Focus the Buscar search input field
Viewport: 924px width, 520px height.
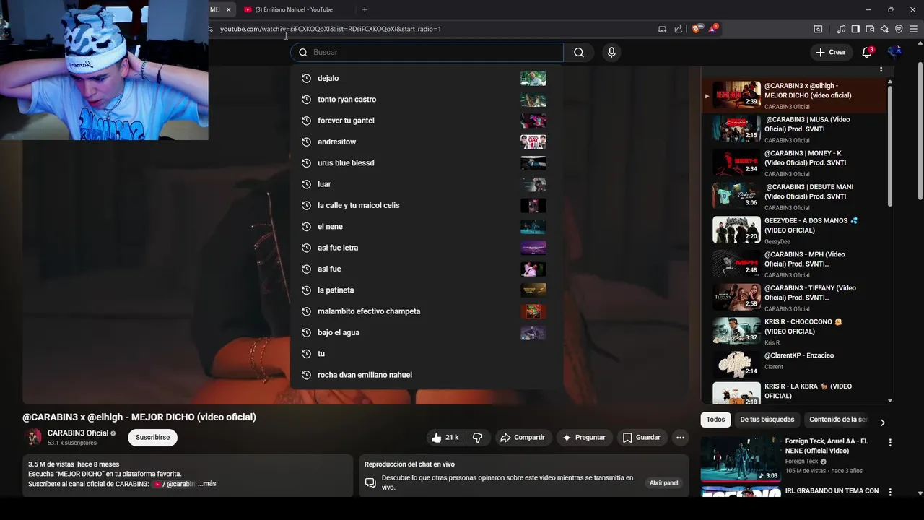[x=427, y=52]
